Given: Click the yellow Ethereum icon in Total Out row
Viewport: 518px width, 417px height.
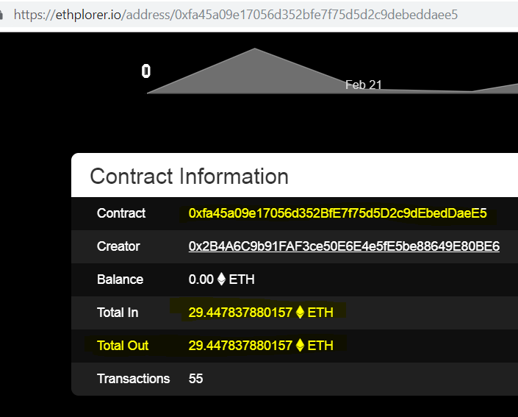Looking at the screenshot, I should pyautogui.click(x=300, y=345).
